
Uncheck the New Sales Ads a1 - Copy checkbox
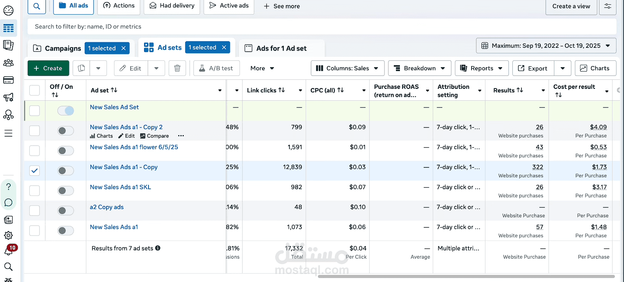tap(35, 171)
